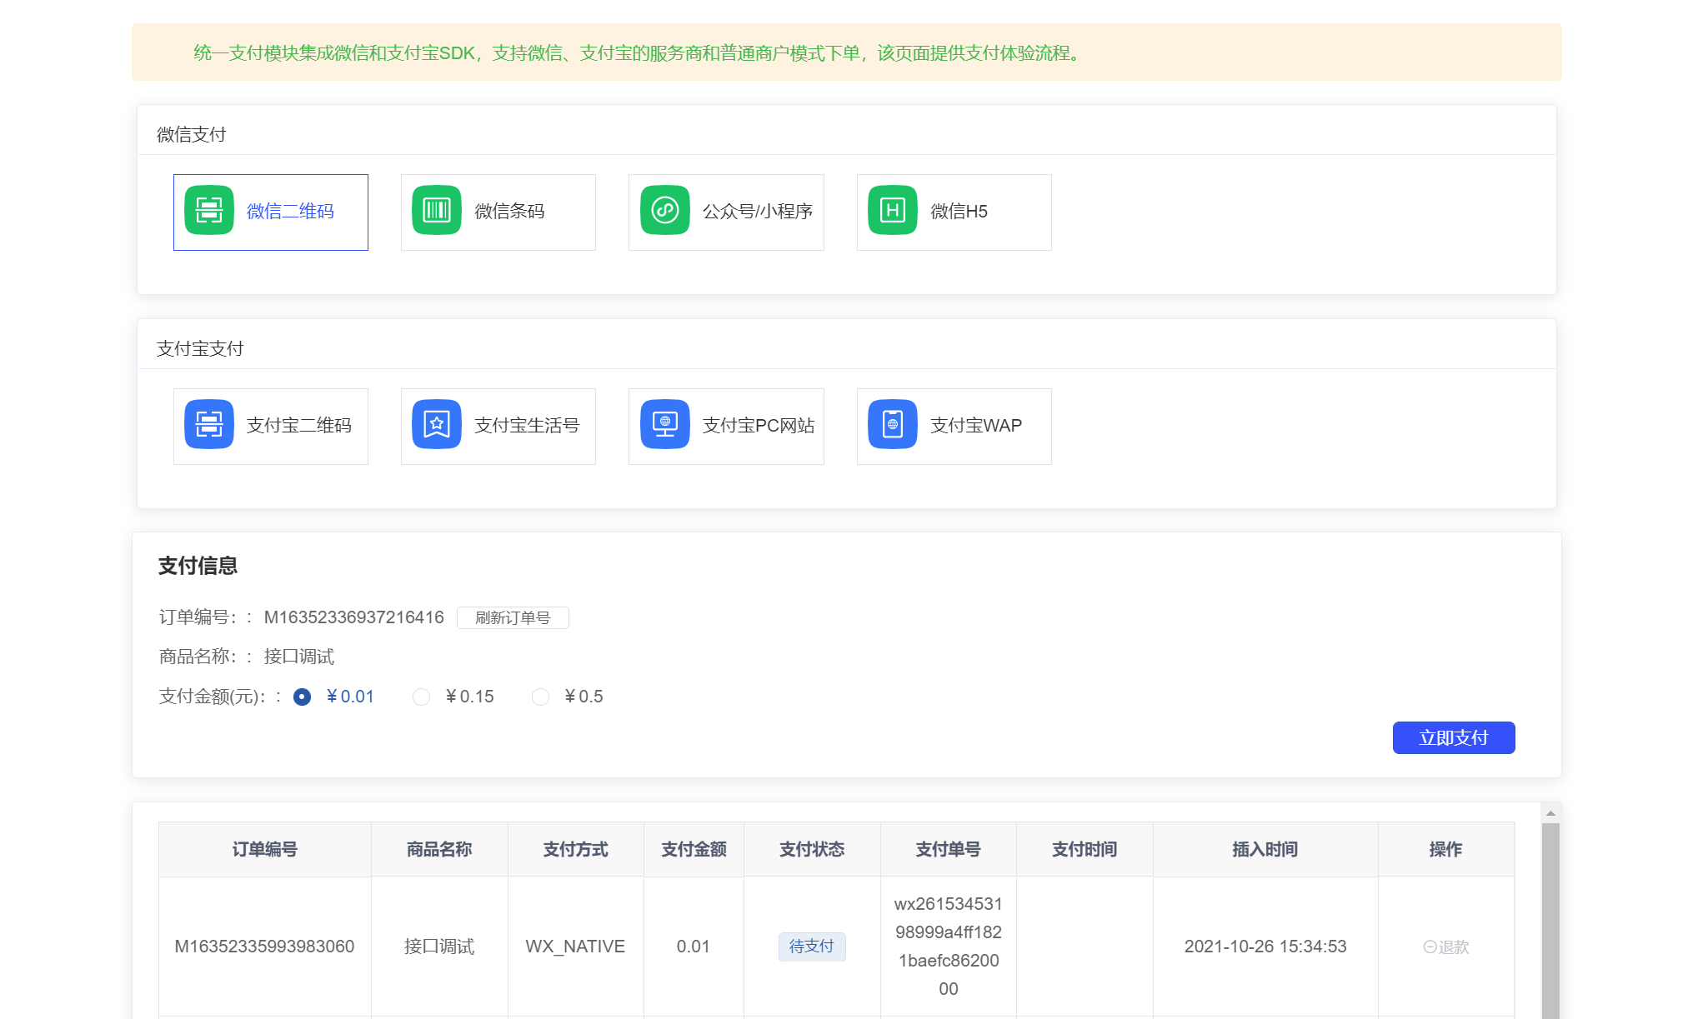Click the 订单编号 column header
Screen dimensions: 1708x1019
coord(264,849)
